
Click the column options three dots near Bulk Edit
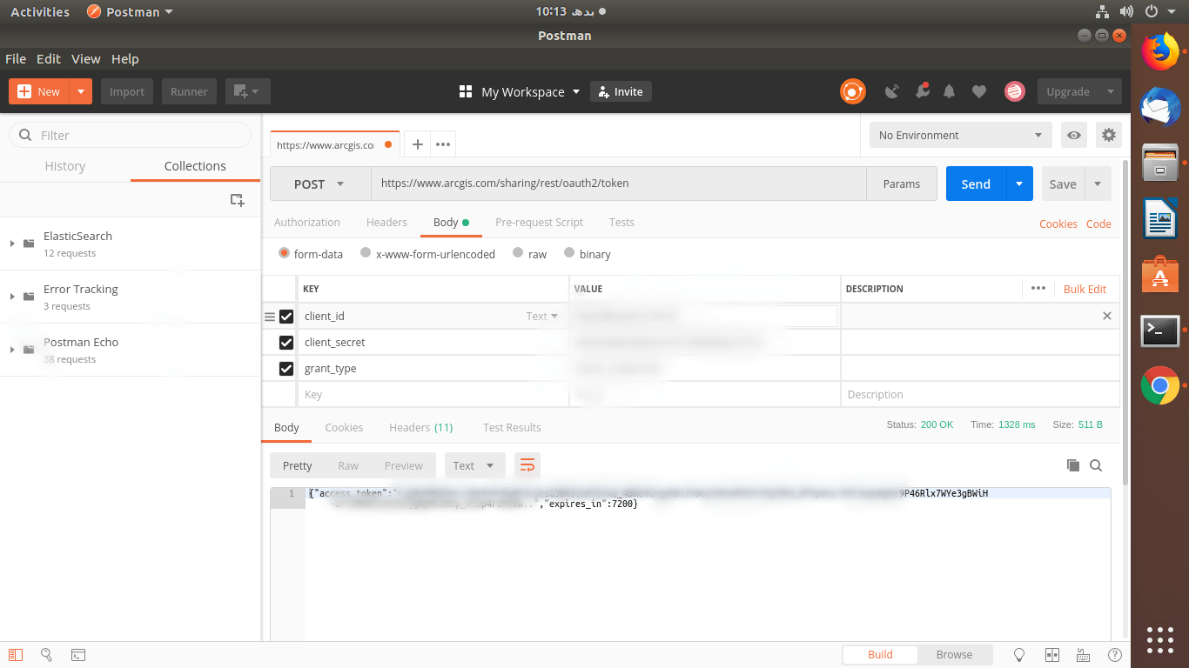pos(1038,288)
